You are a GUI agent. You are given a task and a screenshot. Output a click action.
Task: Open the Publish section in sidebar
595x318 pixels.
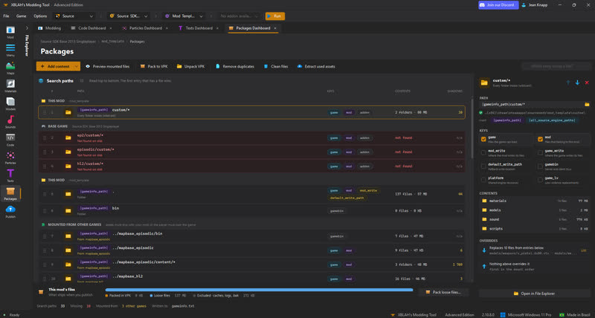click(10, 212)
